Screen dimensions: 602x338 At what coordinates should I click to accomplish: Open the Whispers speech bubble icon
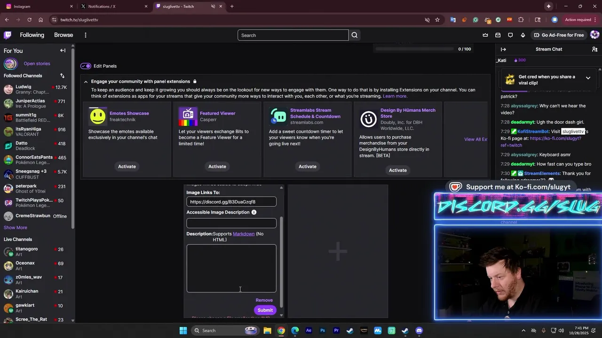click(510, 35)
